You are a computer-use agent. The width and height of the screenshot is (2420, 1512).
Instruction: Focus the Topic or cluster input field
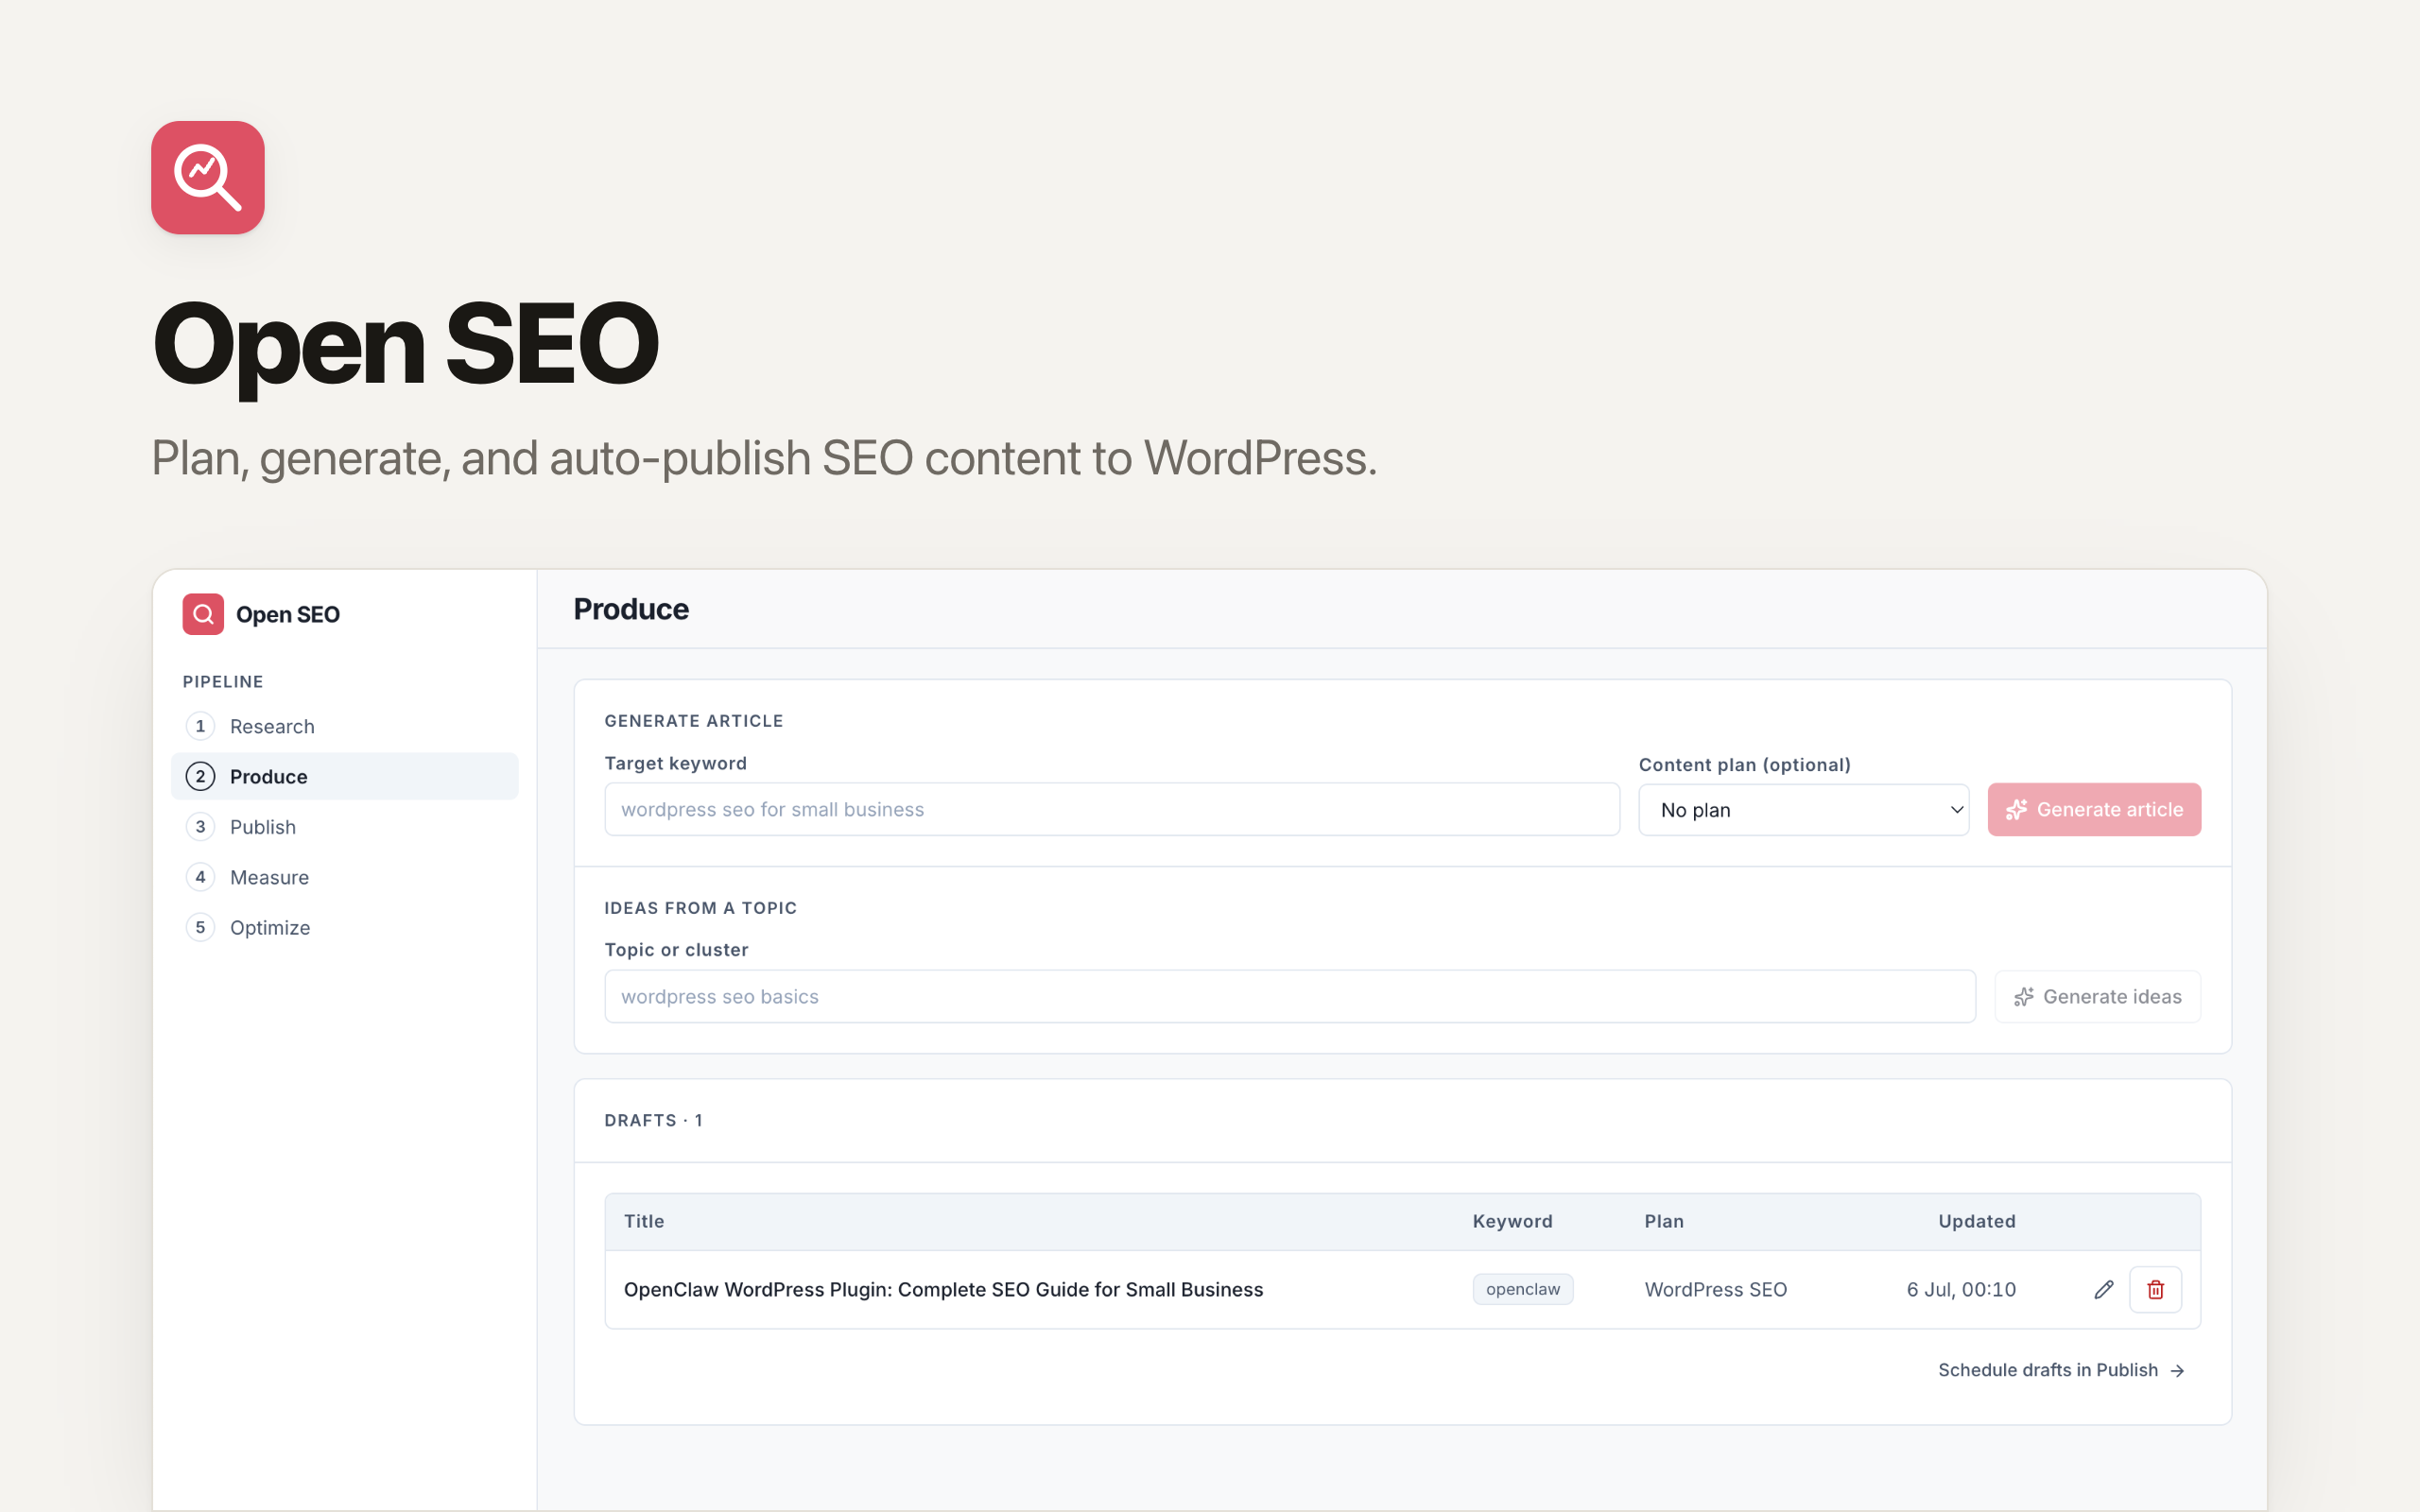(1290, 997)
